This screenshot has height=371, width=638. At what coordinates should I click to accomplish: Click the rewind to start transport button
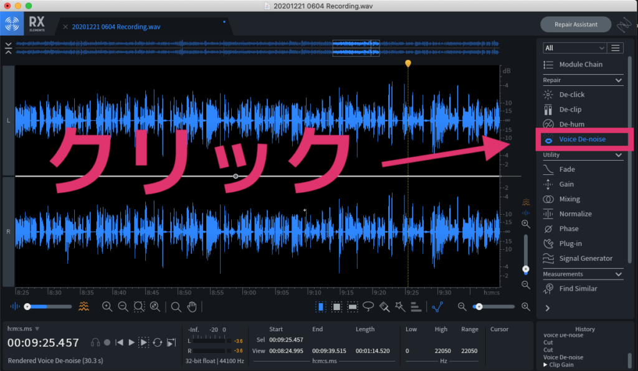[x=119, y=342]
